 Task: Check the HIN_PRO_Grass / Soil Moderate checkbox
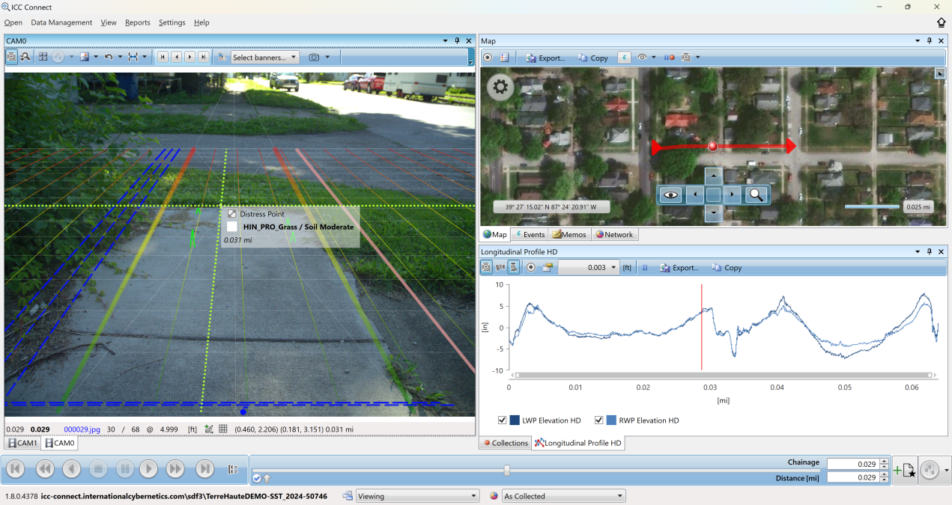click(231, 227)
